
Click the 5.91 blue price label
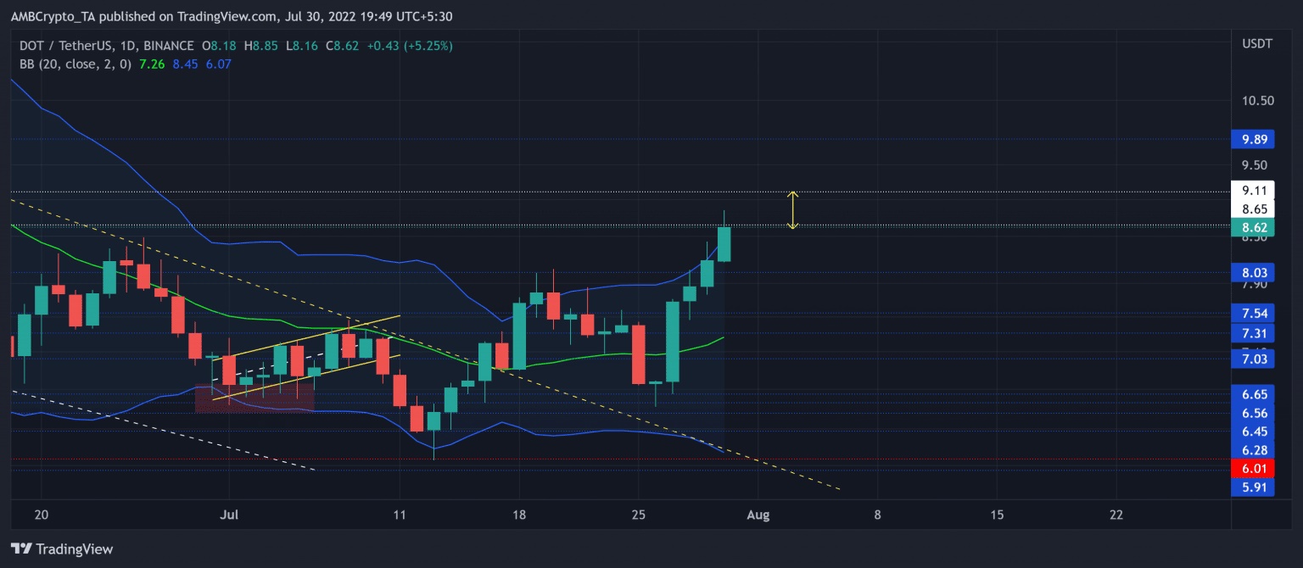click(x=1252, y=487)
